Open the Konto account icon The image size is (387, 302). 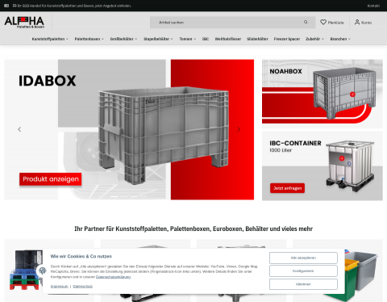tap(357, 22)
